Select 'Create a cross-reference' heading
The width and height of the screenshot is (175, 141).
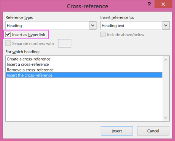(x=84, y=59)
